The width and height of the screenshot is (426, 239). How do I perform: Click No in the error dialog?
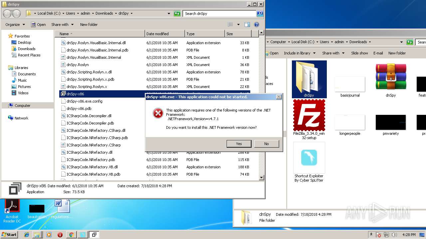[x=266, y=144]
